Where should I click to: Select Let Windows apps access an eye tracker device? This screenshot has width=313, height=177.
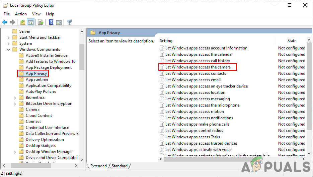pos(207,86)
